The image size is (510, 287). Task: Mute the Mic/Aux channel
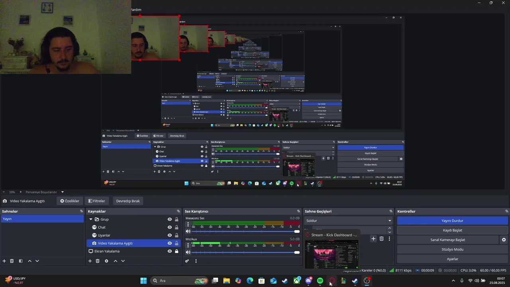(188, 252)
